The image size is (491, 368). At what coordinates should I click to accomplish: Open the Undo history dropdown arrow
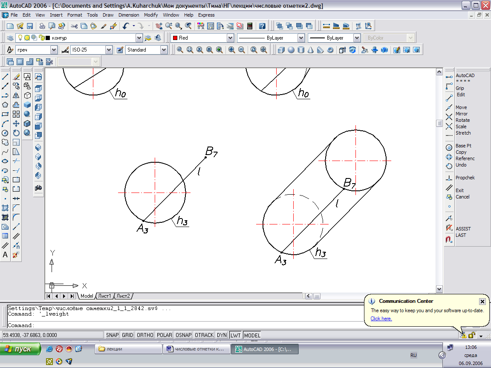click(134, 26)
